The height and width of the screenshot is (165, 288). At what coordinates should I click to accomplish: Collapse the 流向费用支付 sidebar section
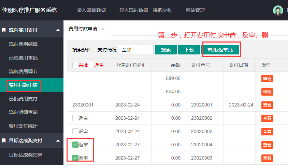(58, 30)
